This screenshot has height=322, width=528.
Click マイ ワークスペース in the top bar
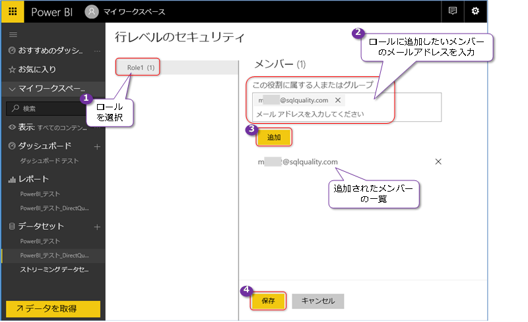coord(134,12)
